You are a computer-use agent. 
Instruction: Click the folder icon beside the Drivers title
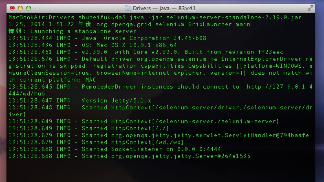pyautogui.click(x=128, y=8)
